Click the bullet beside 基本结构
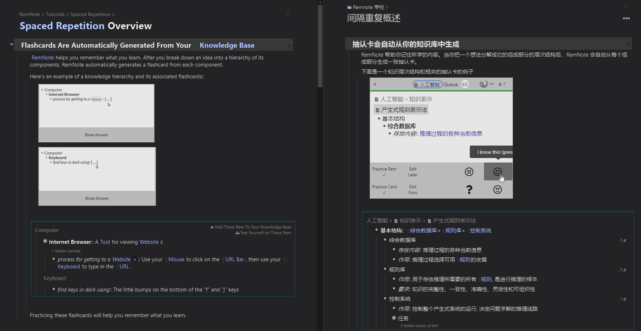 [x=377, y=230]
